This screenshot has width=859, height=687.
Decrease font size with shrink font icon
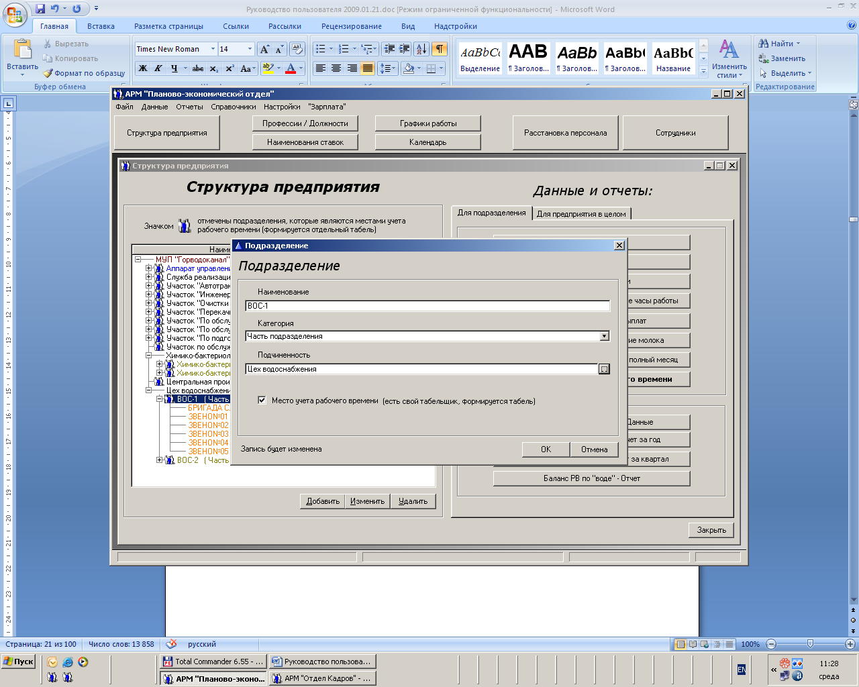click(x=279, y=49)
